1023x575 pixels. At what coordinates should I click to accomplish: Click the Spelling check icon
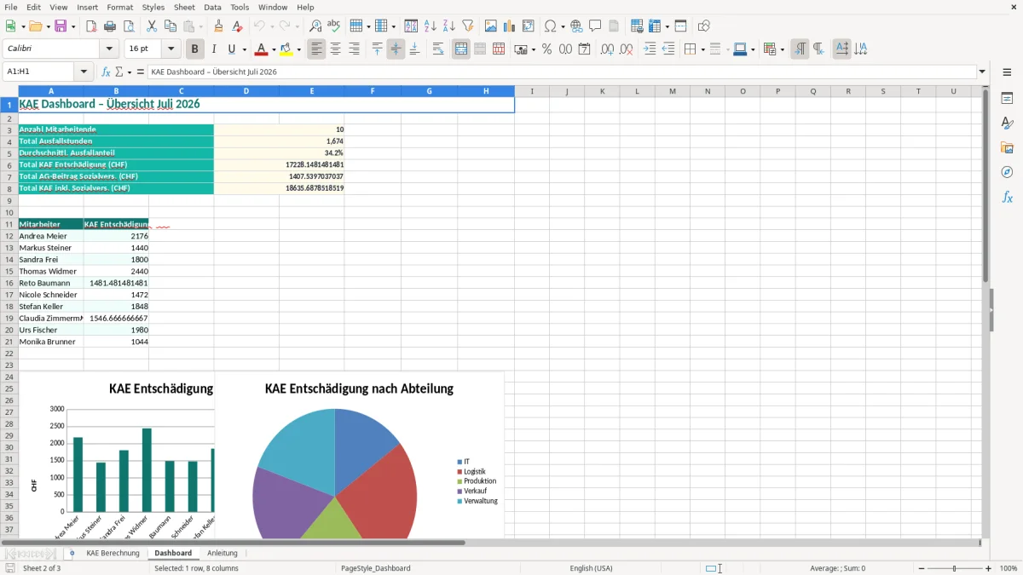click(x=333, y=26)
